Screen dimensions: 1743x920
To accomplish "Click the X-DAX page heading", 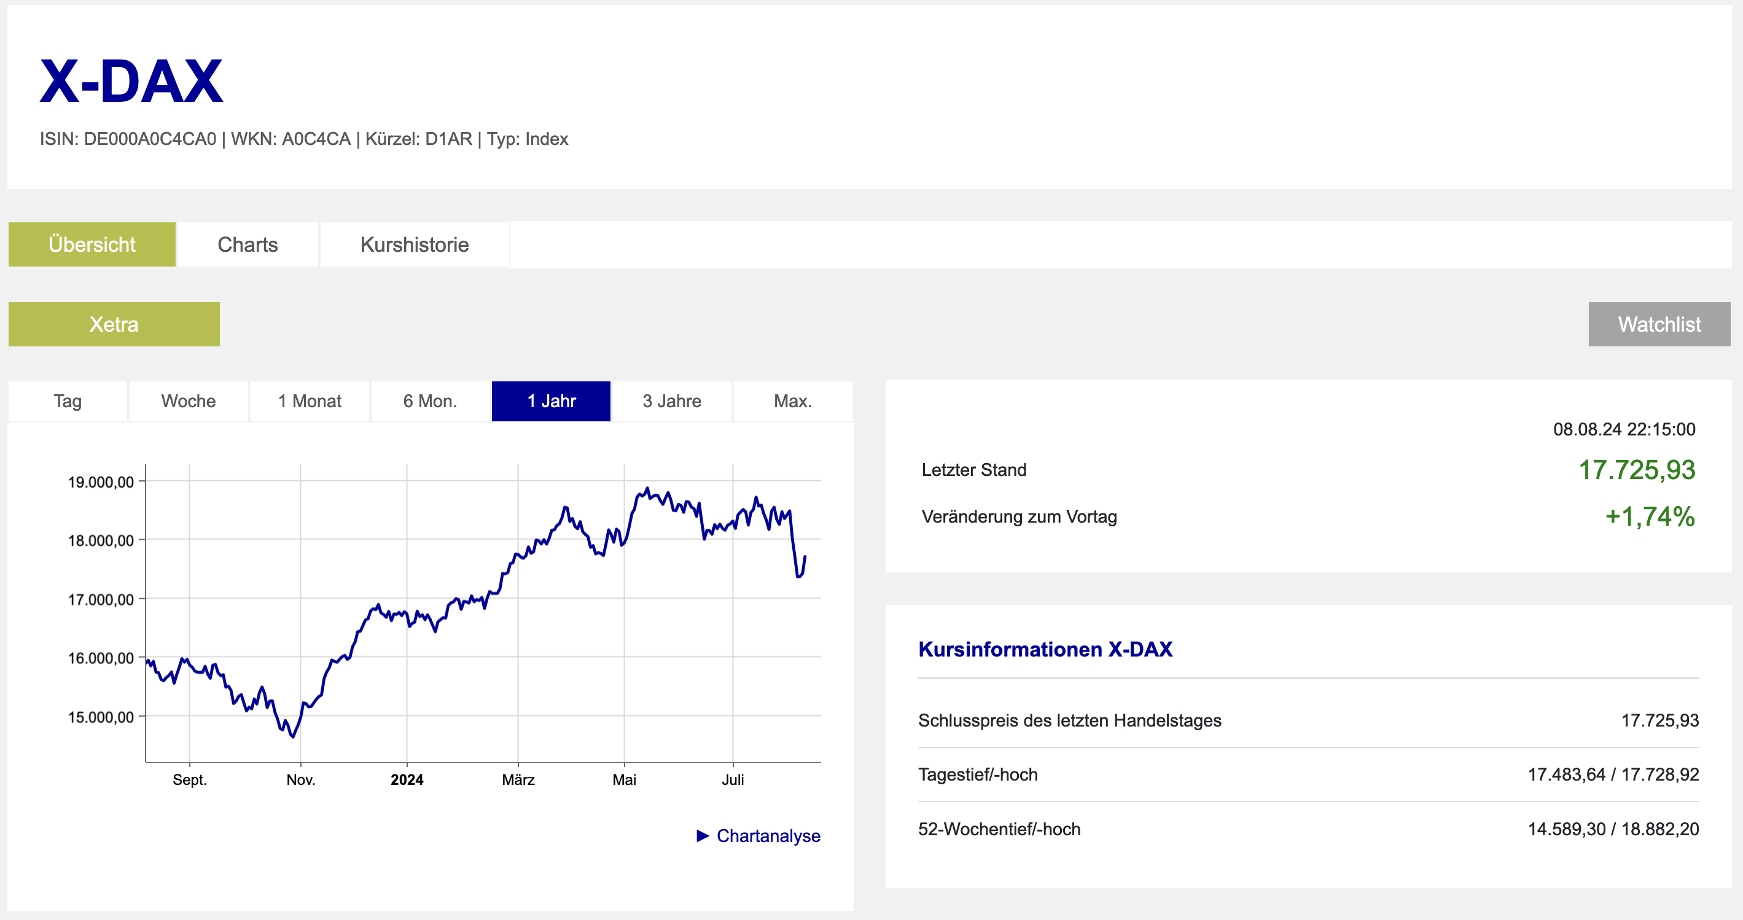I will tap(131, 81).
